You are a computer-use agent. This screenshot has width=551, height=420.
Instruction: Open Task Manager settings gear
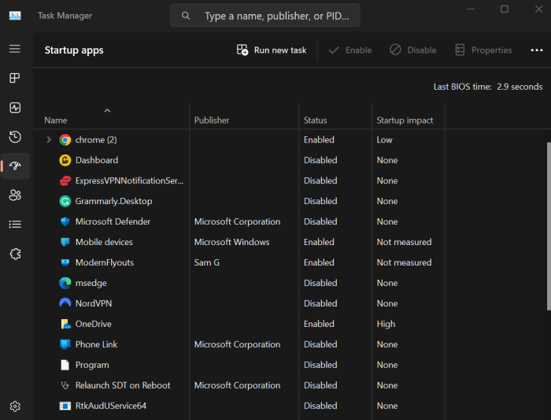coord(15,406)
